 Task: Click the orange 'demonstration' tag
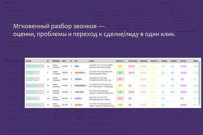[x=80, y=73]
